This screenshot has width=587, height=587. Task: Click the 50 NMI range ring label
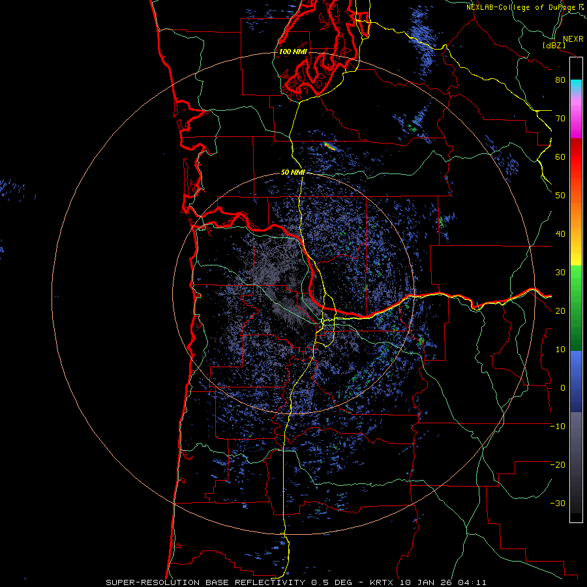[293, 173]
